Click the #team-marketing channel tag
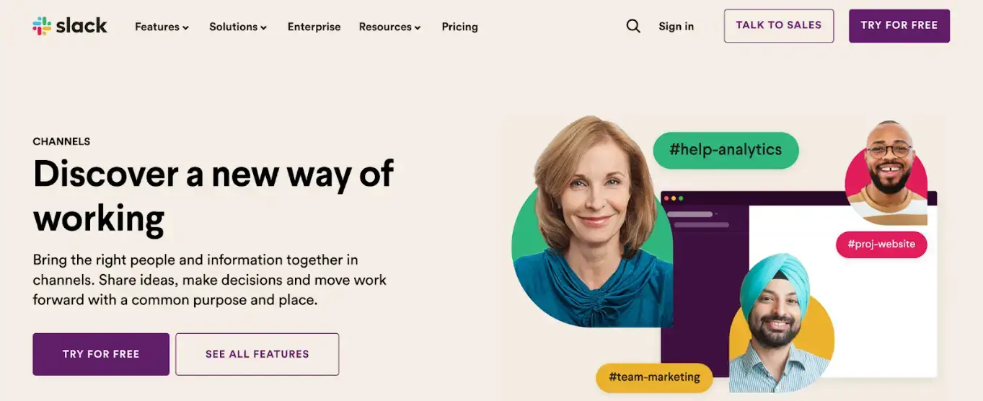Image resolution: width=983 pixels, height=401 pixels. pos(654,377)
